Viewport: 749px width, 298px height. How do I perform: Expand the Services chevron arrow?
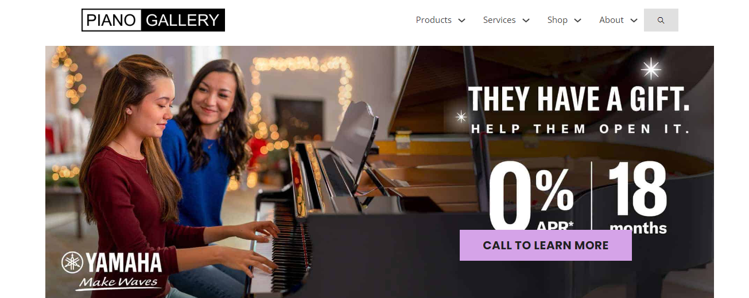pos(526,20)
